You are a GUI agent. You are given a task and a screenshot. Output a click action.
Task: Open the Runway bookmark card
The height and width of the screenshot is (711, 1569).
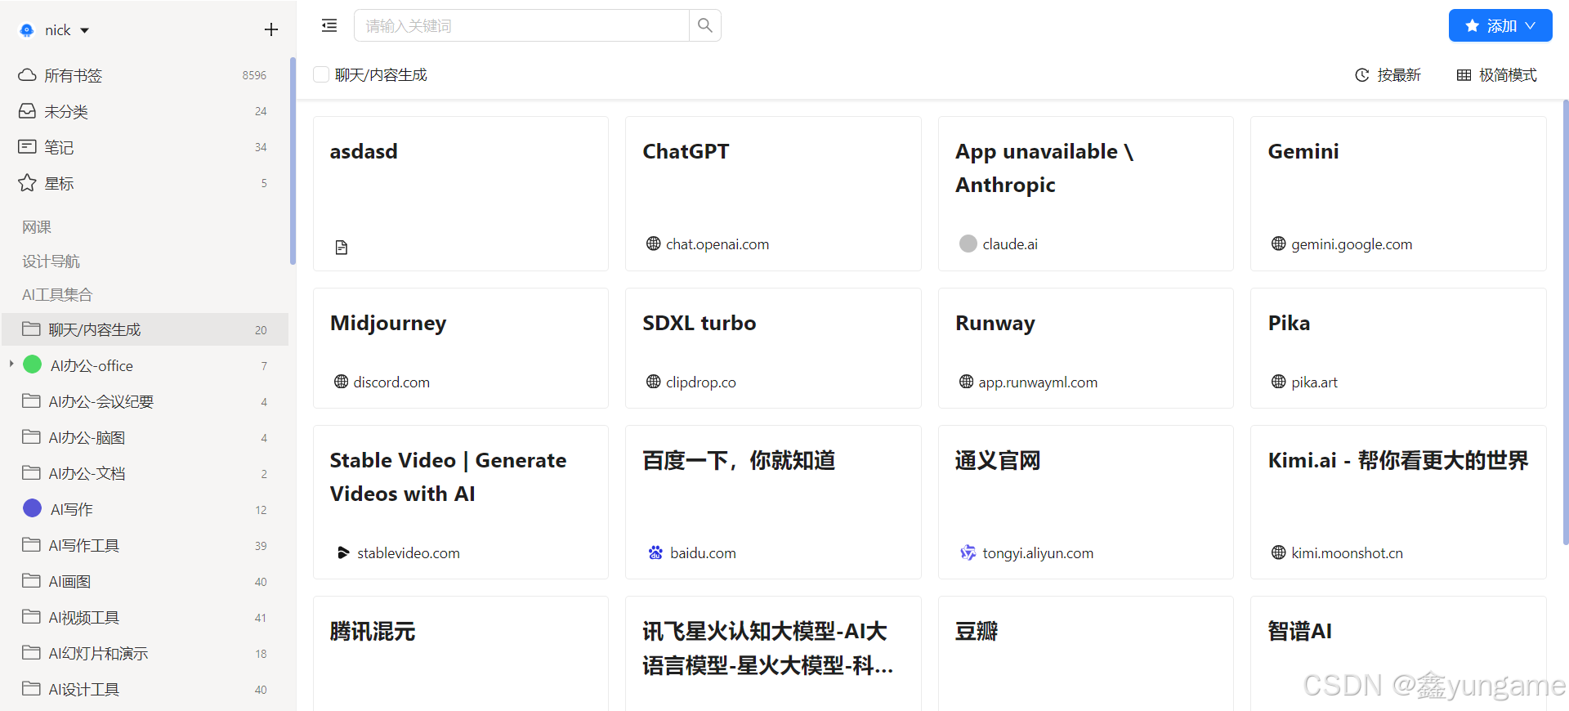tap(1086, 348)
